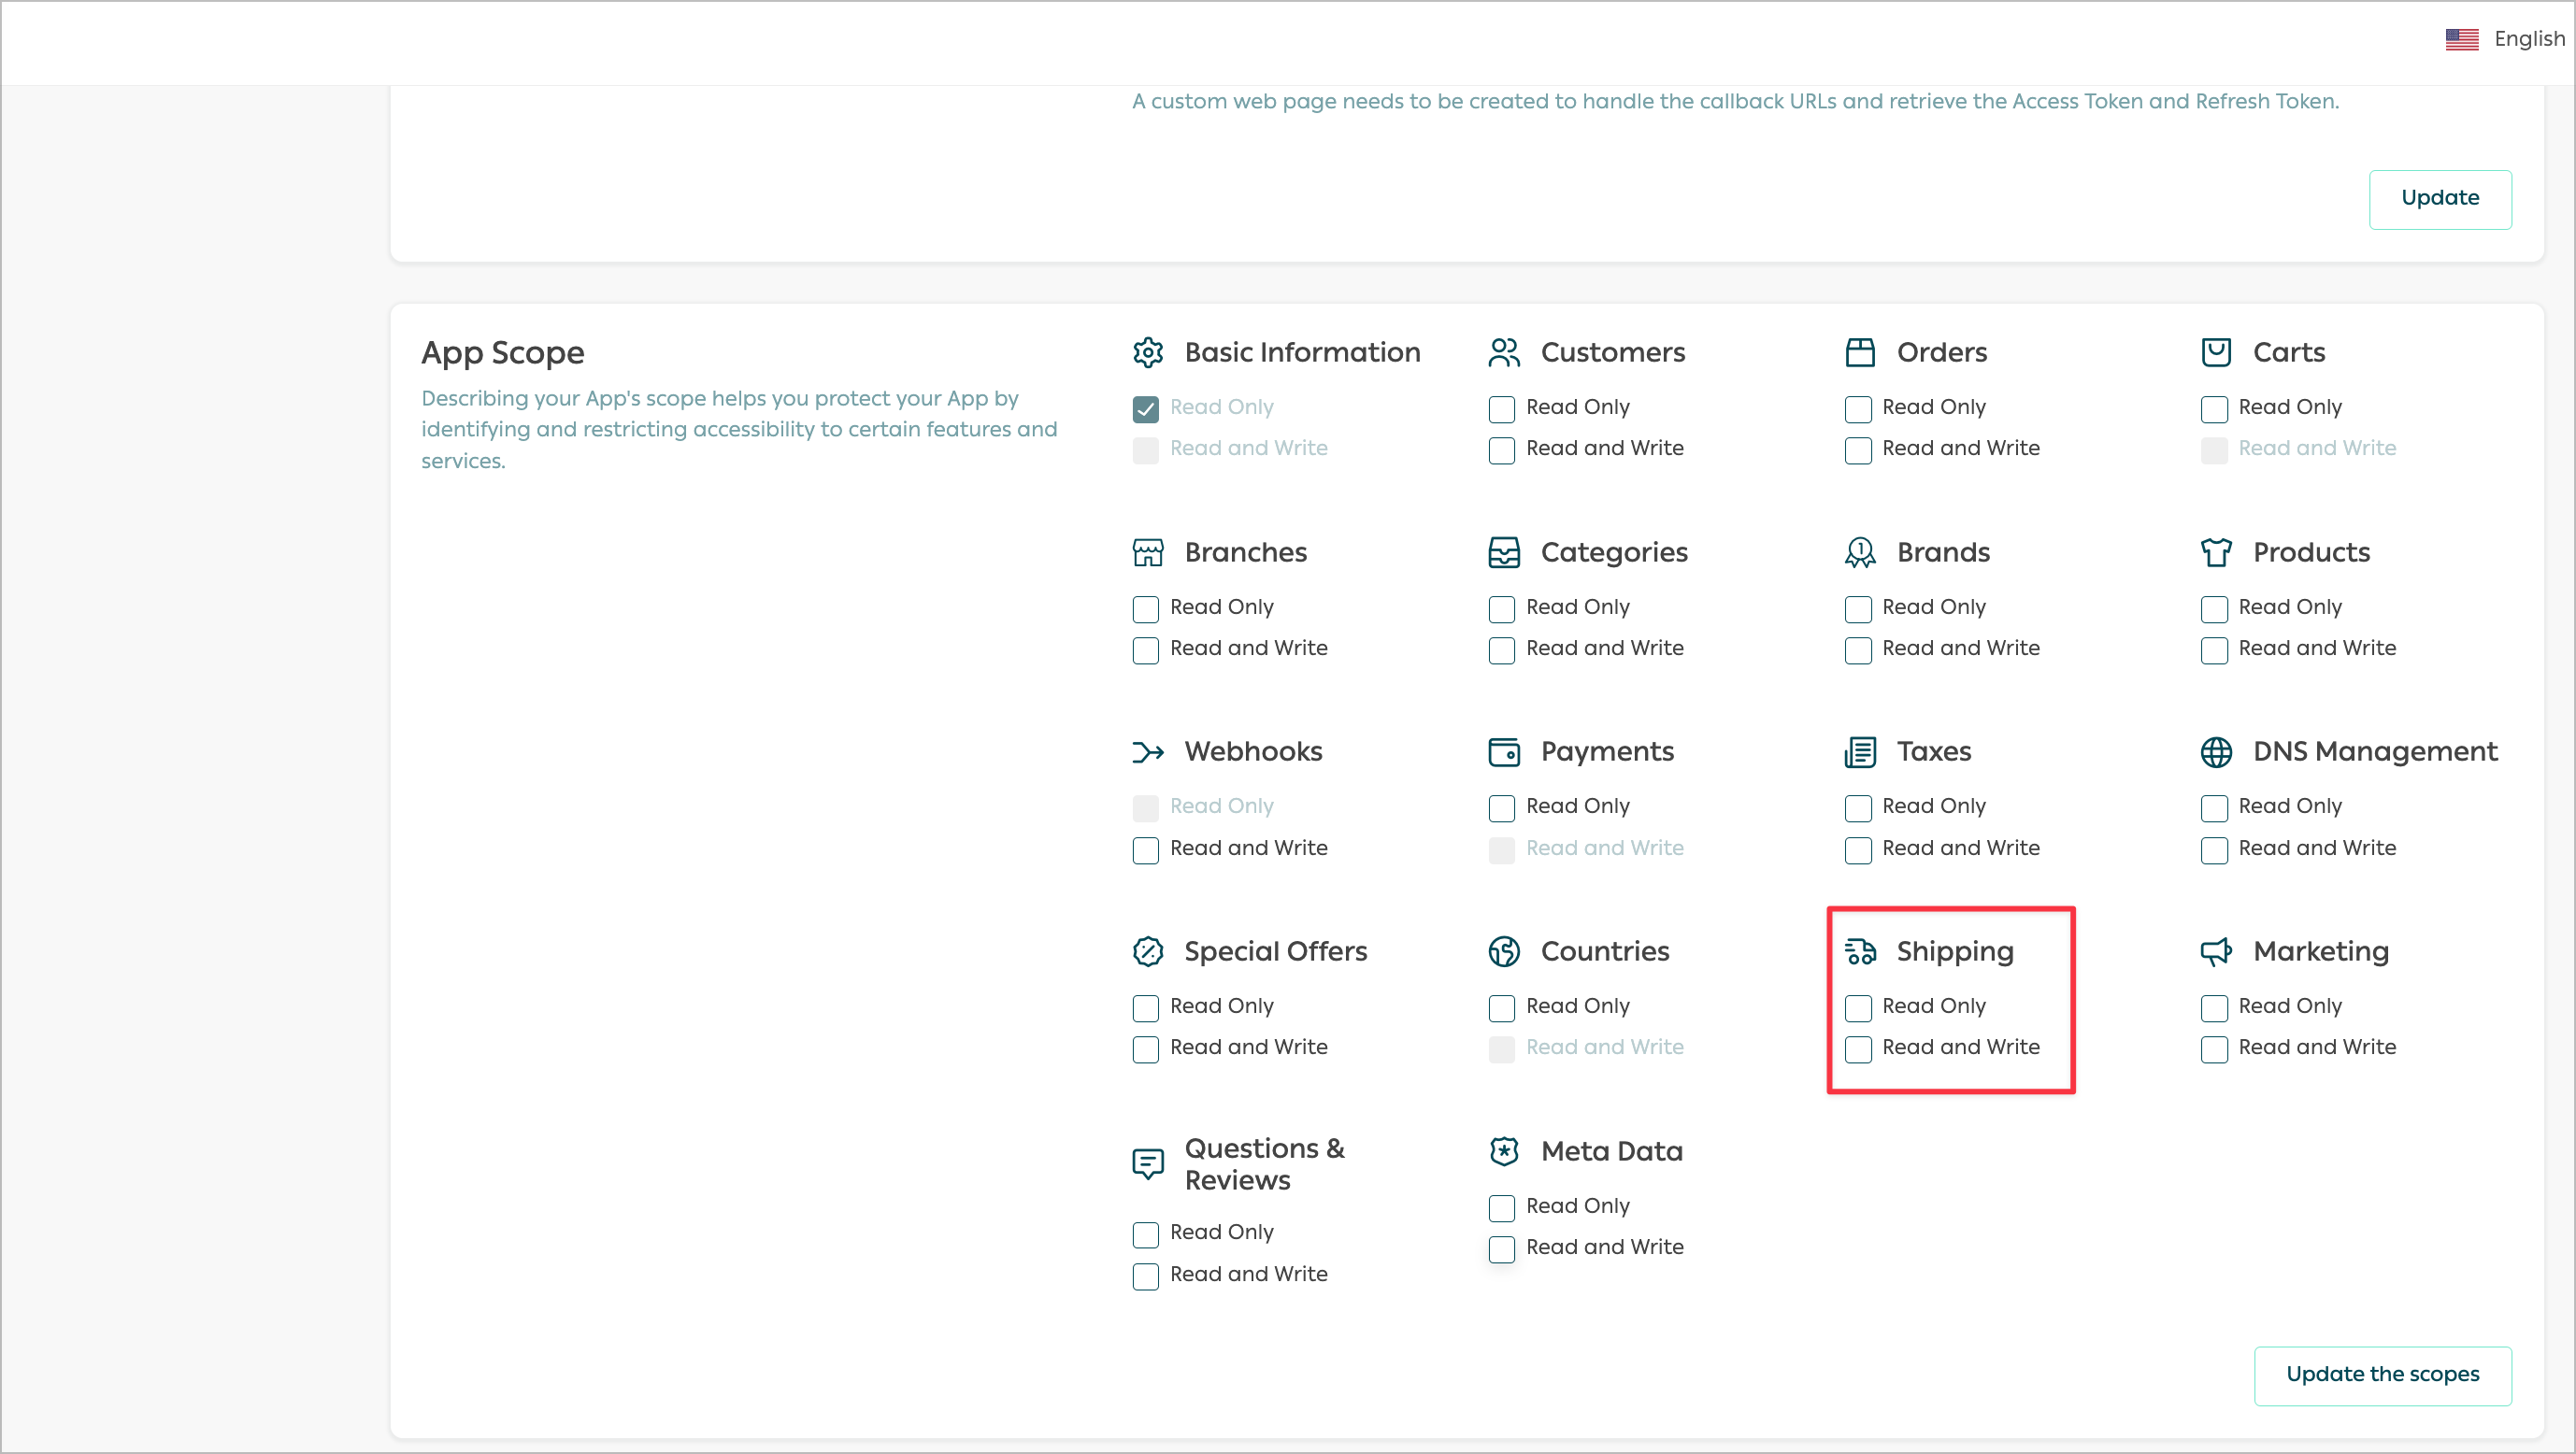Tick Branches Read and Write checkbox

pos(1145,650)
